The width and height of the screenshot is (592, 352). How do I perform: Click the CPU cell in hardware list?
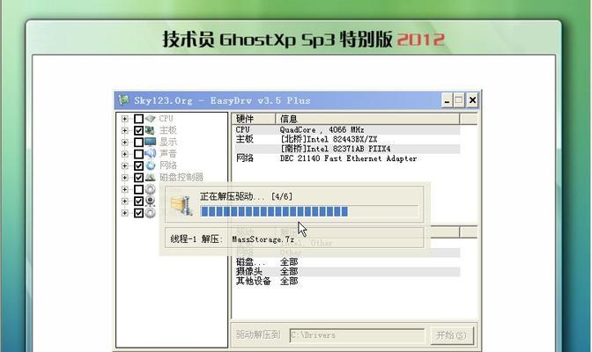click(x=243, y=129)
